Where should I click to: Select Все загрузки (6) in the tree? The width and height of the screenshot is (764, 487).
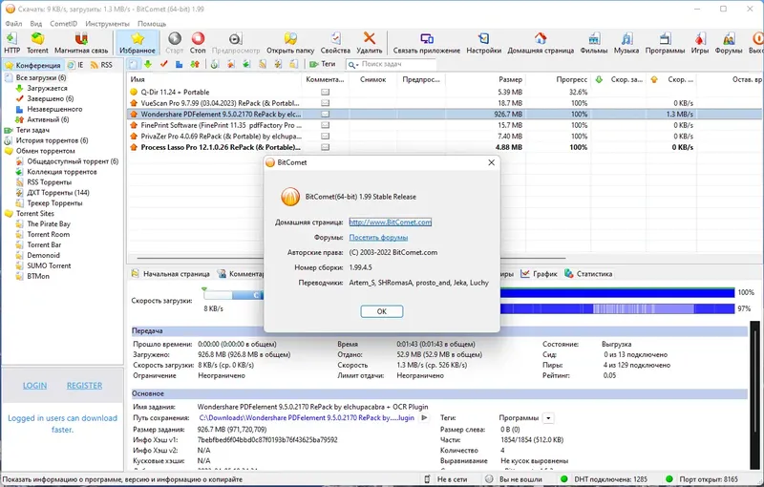pyautogui.click(x=41, y=77)
